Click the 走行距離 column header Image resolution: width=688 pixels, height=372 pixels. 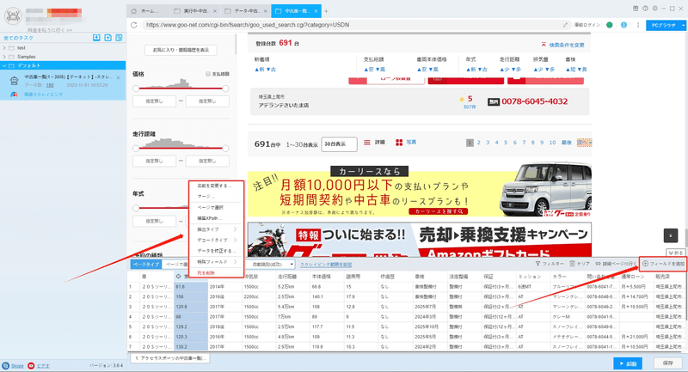point(287,277)
